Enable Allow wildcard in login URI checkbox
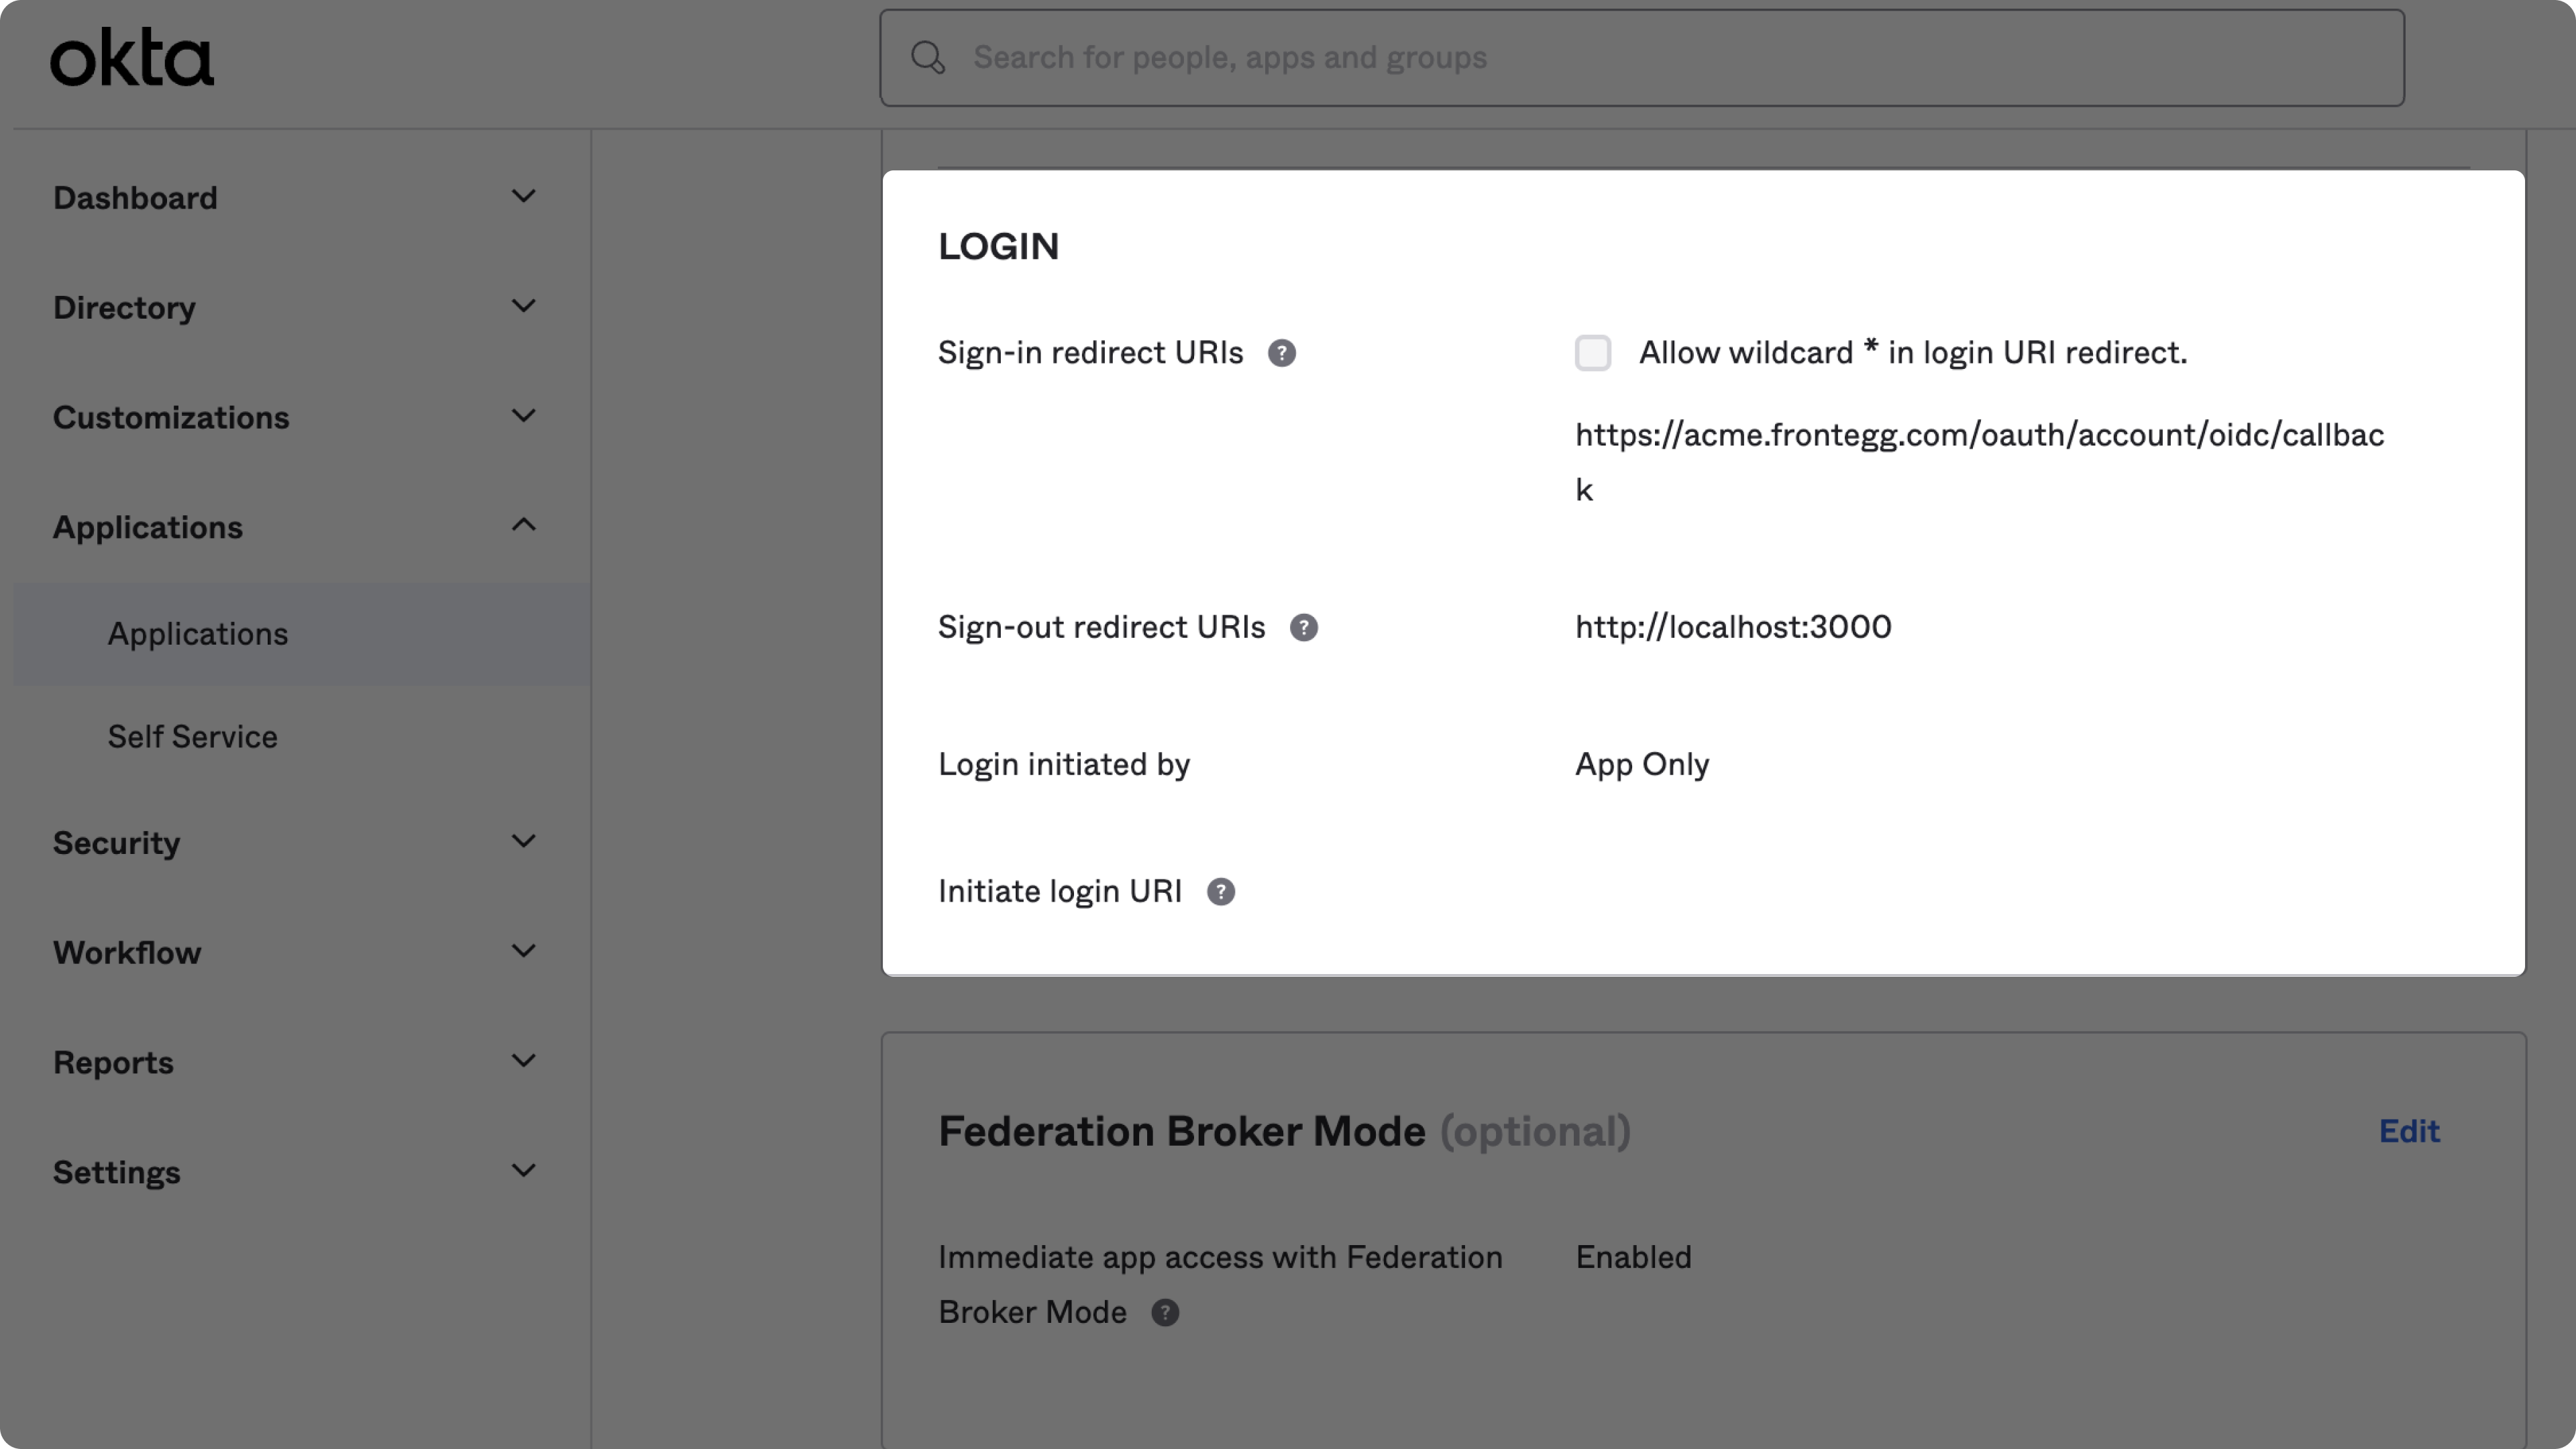The image size is (2576, 1449). click(x=1592, y=353)
